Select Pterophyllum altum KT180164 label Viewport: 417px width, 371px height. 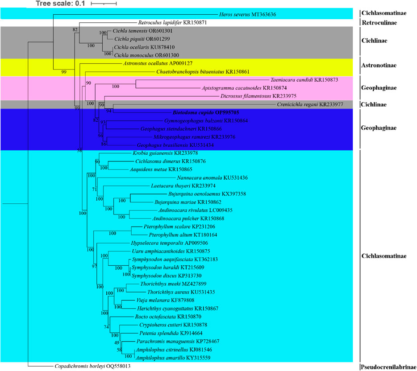point(183,235)
